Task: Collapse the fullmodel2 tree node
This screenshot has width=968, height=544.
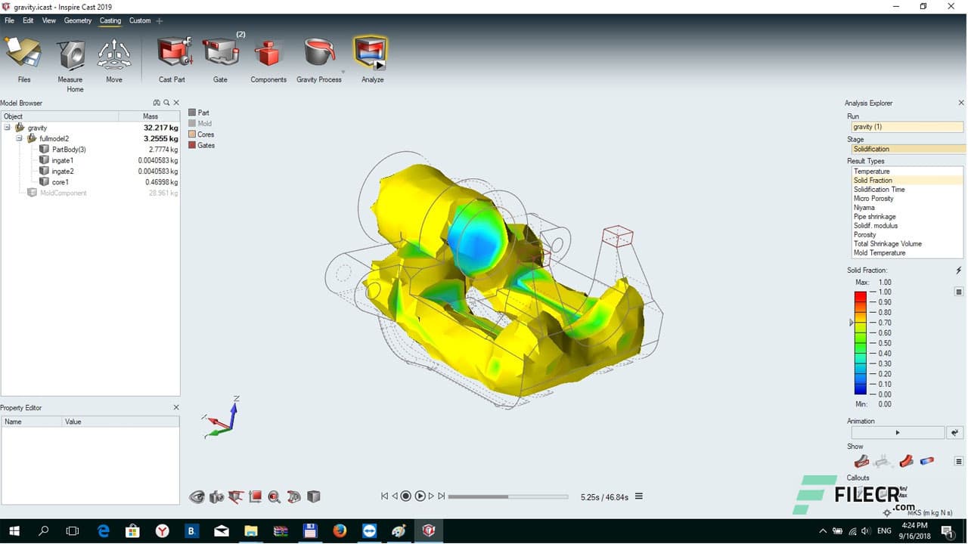Action: (x=19, y=139)
